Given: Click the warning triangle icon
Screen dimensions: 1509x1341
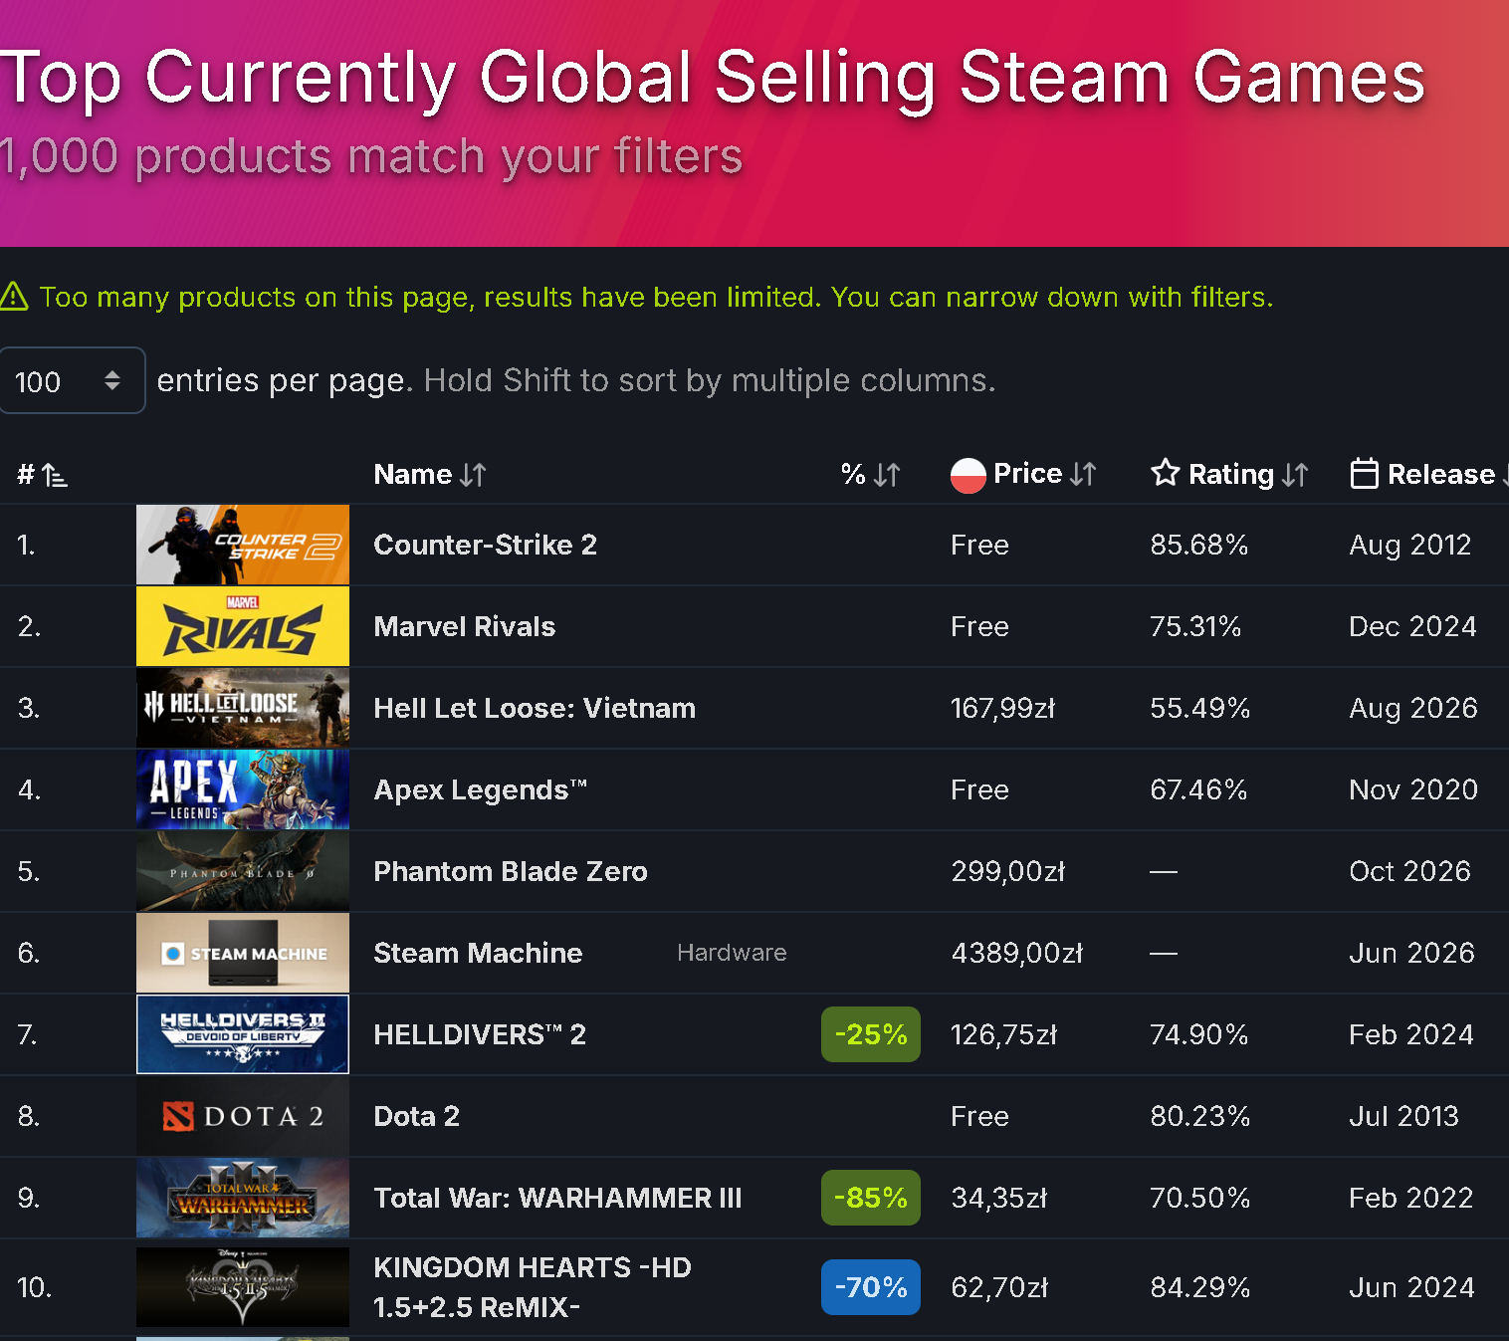Looking at the screenshot, I should 14,296.
